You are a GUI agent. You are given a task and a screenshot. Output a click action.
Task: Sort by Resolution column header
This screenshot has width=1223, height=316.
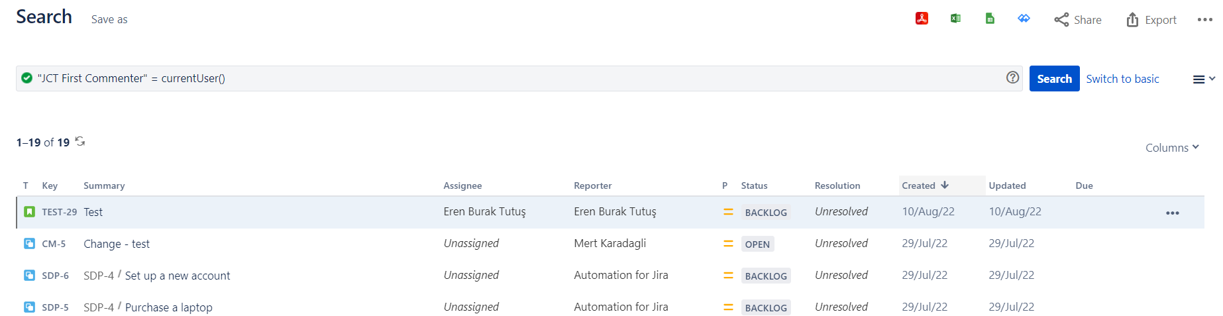point(837,185)
